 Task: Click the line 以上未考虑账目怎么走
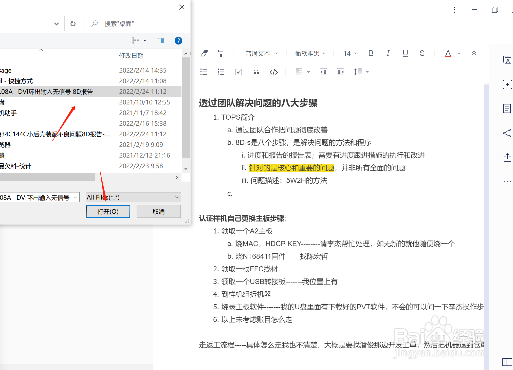pyautogui.click(x=257, y=319)
